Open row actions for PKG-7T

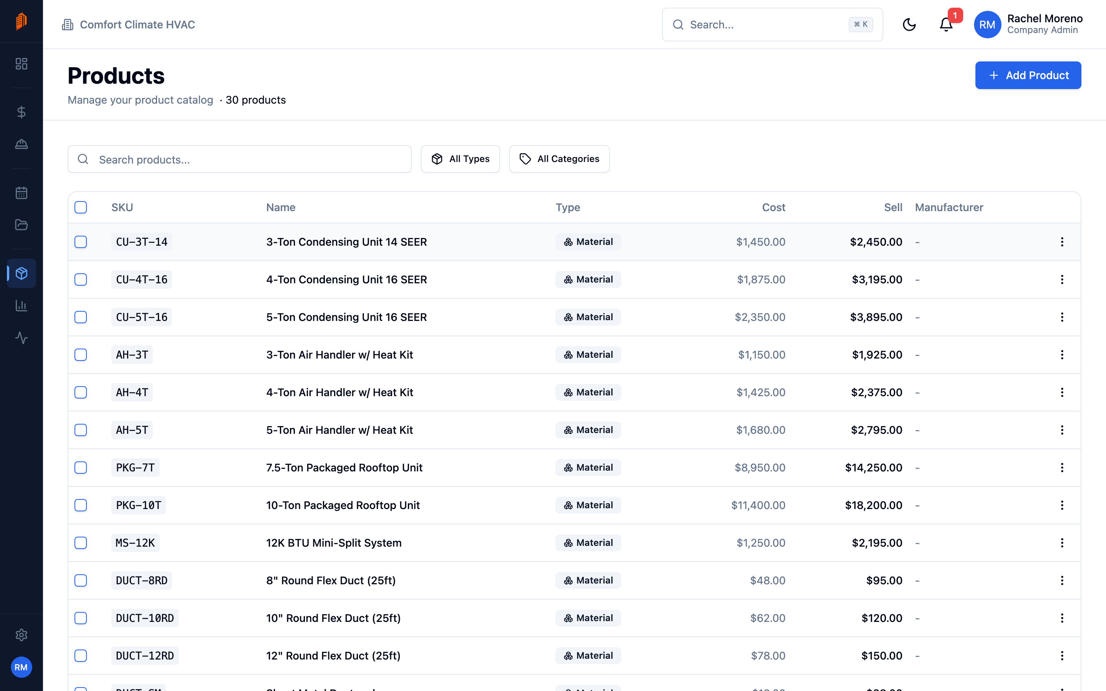coord(1062,468)
